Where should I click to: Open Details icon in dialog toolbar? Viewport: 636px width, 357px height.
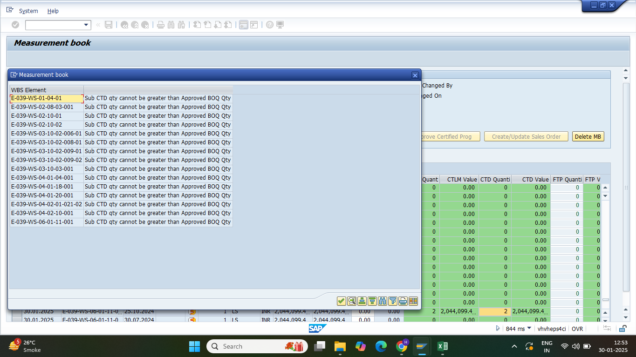(352, 301)
